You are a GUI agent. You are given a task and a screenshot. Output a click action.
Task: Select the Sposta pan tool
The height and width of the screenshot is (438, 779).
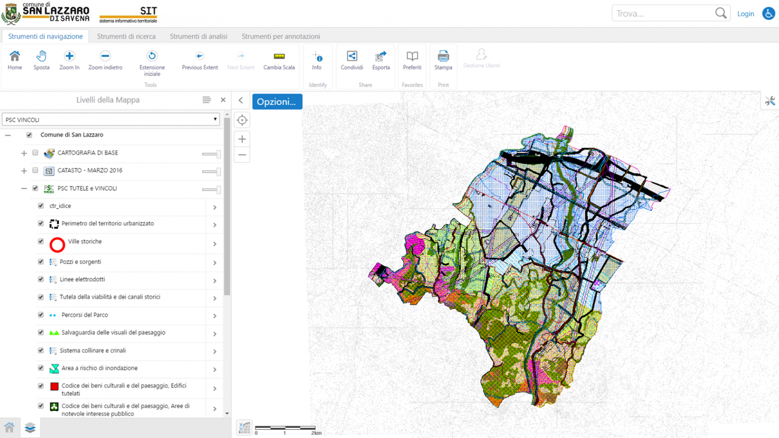41,60
